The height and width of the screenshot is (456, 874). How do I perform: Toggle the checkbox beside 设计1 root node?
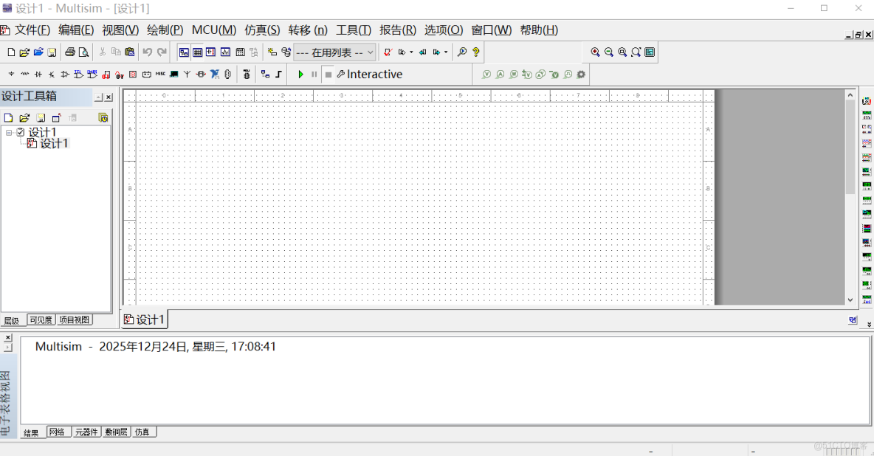tap(21, 132)
